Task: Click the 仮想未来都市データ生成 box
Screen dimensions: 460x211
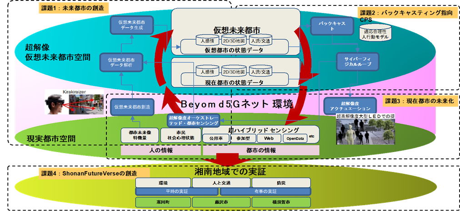Action: 131,25
